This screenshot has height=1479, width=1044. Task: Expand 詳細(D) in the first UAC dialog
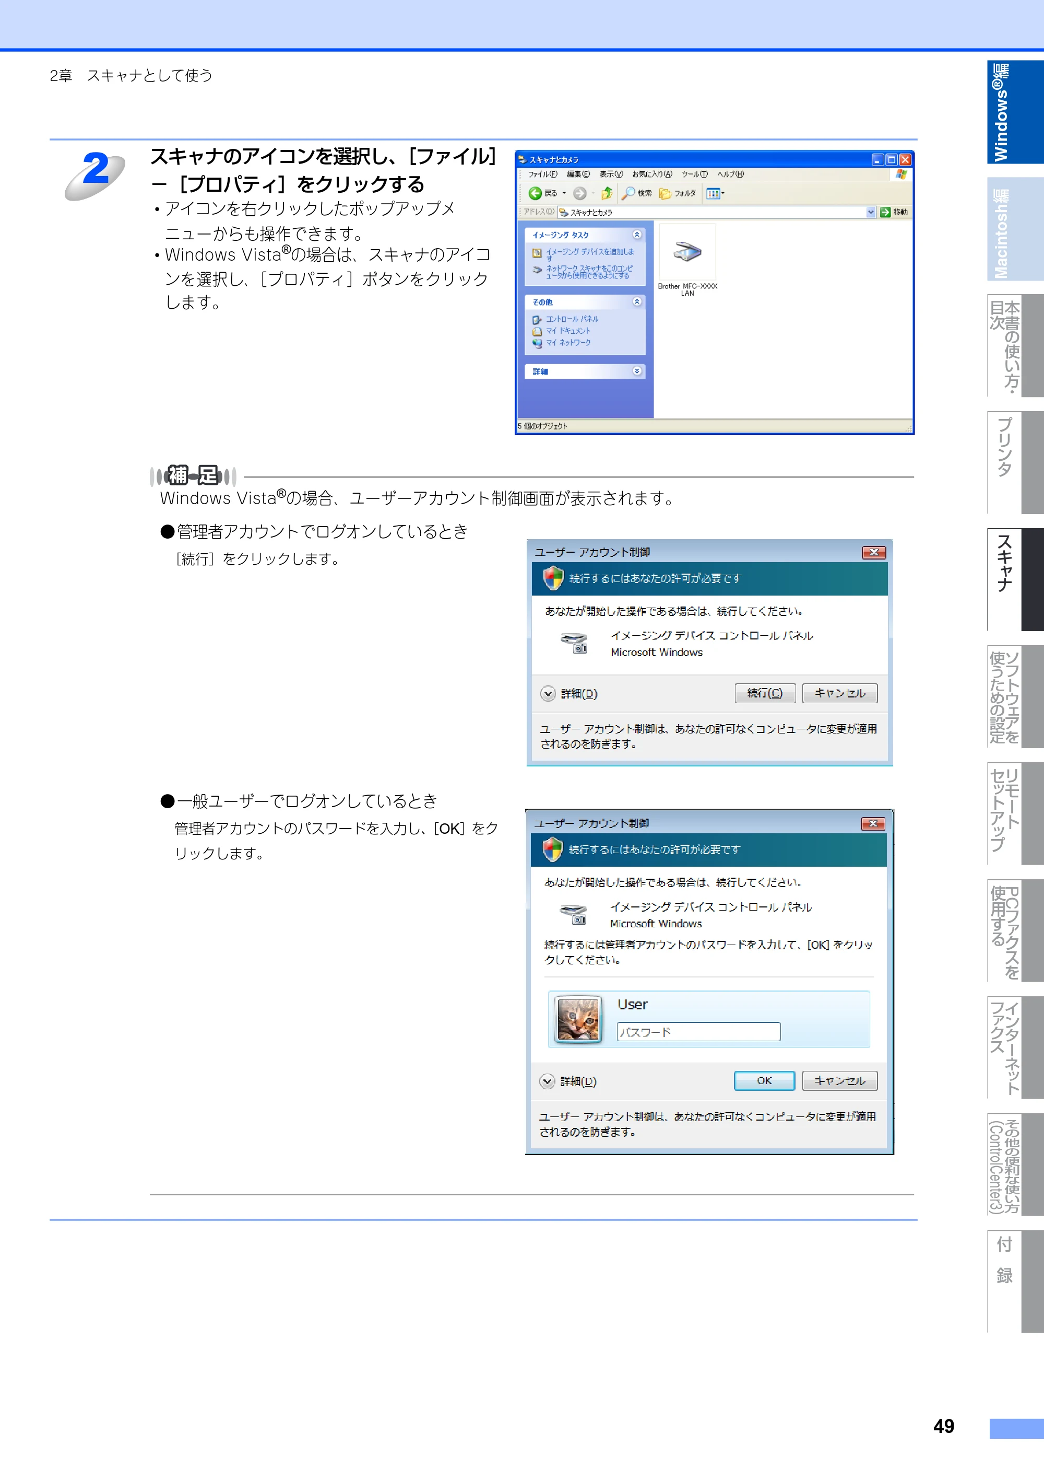point(569,694)
